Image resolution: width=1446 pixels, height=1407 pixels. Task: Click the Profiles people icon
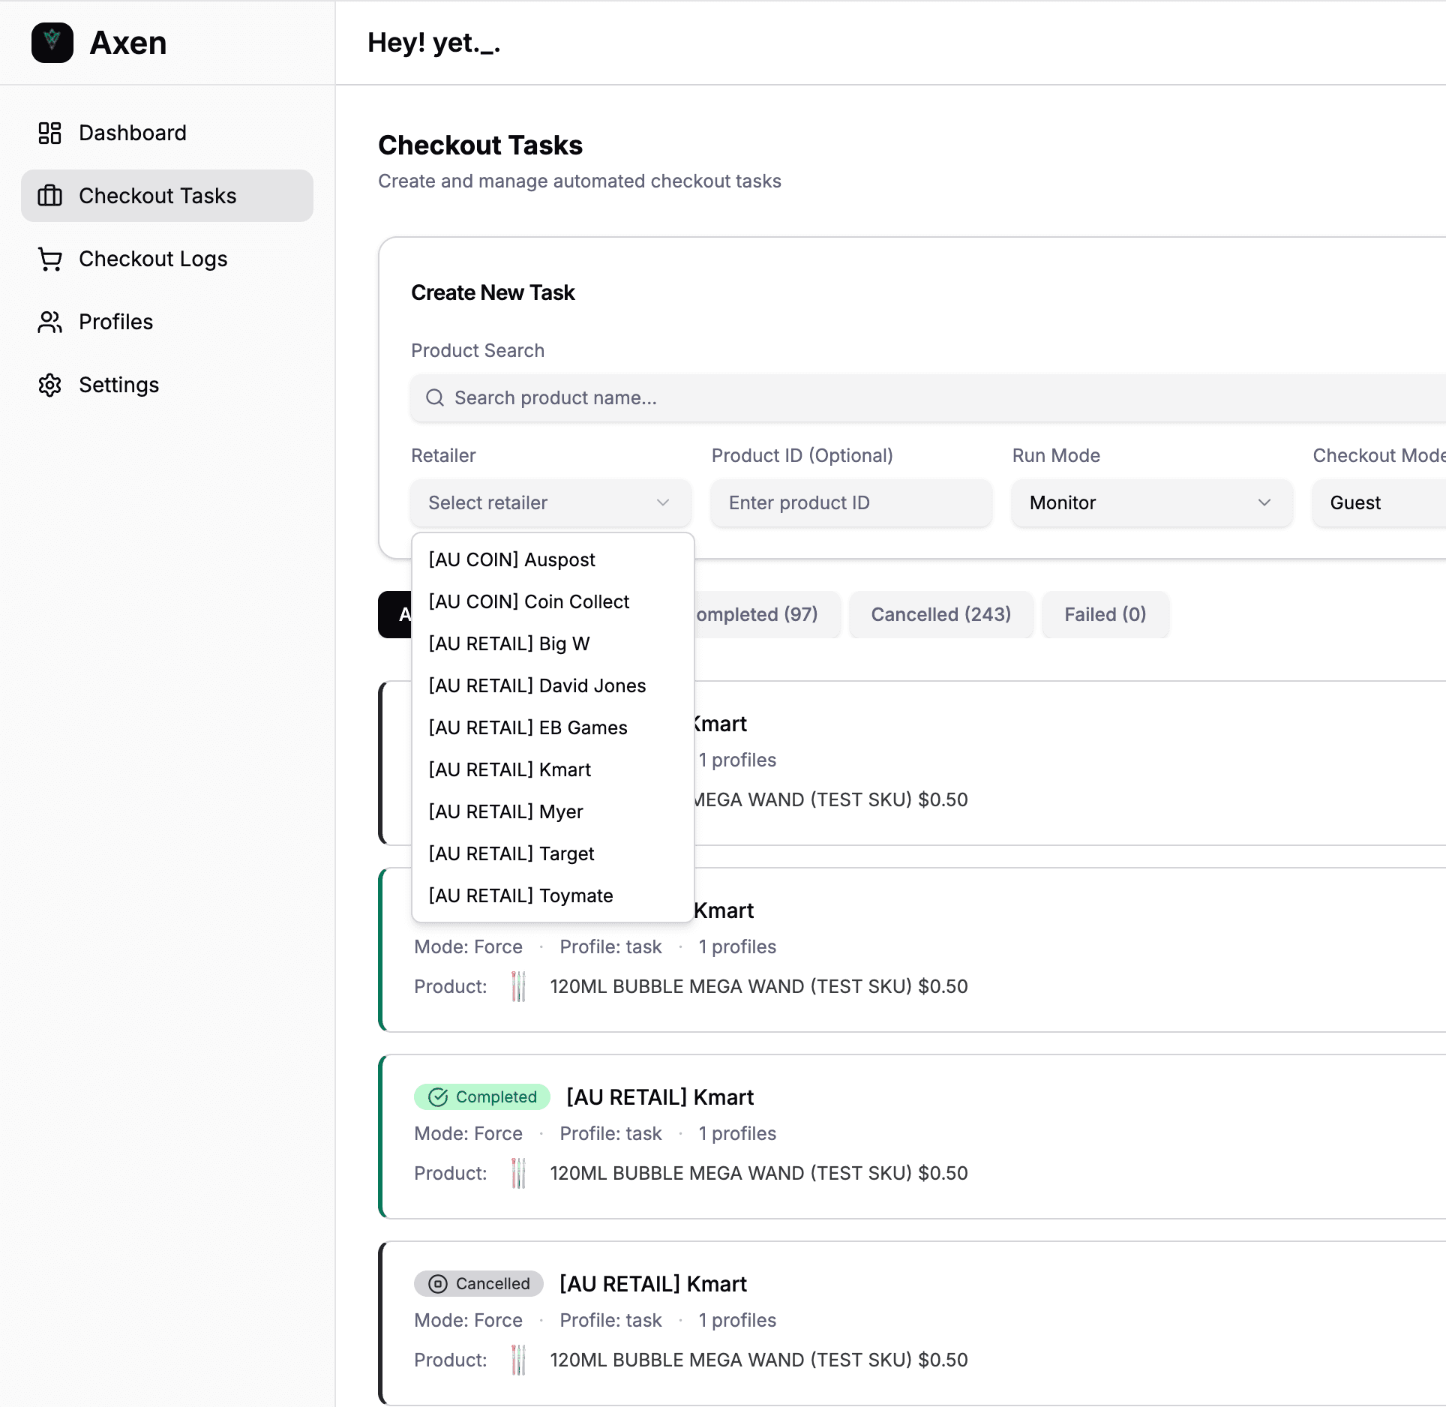pos(49,322)
